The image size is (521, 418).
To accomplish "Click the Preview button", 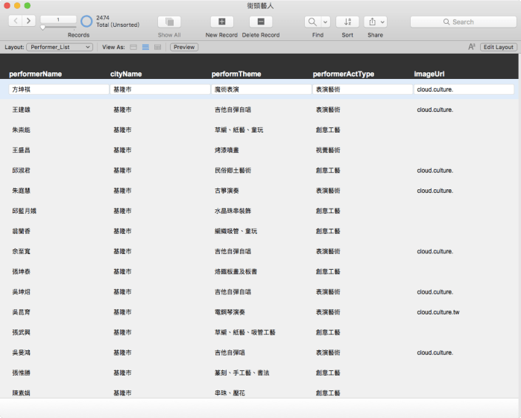I will tap(184, 47).
